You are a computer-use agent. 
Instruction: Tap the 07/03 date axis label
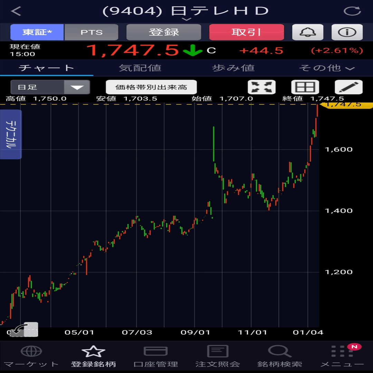click(x=137, y=332)
